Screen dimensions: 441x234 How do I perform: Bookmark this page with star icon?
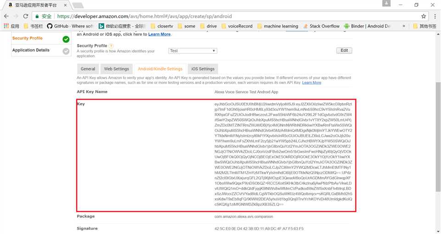pyautogui.click(x=424, y=16)
